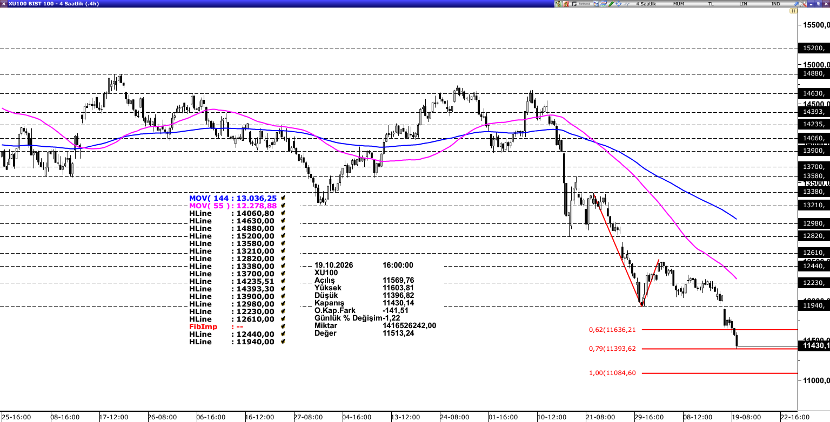Viewport: 830px width, 422px height.
Task: Click the 12980, price axis label
Action: 814,223
